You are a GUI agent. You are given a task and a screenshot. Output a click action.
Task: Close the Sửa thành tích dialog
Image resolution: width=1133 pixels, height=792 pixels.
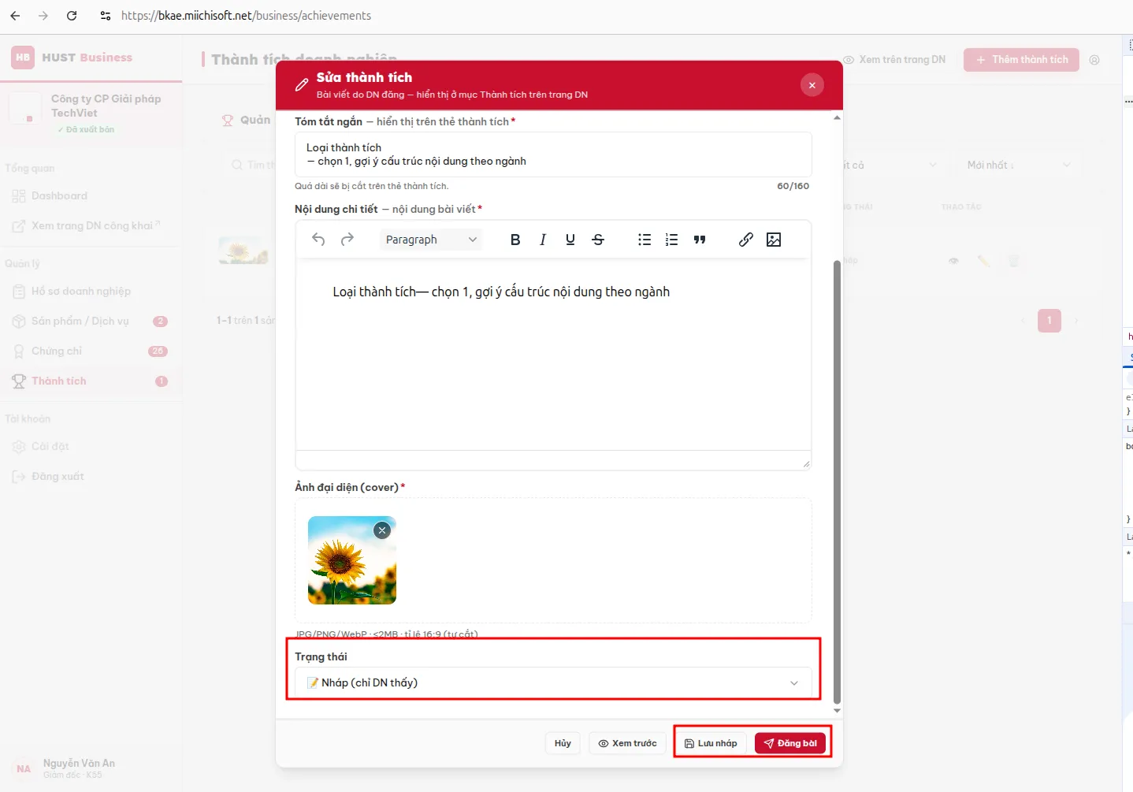click(x=812, y=85)
